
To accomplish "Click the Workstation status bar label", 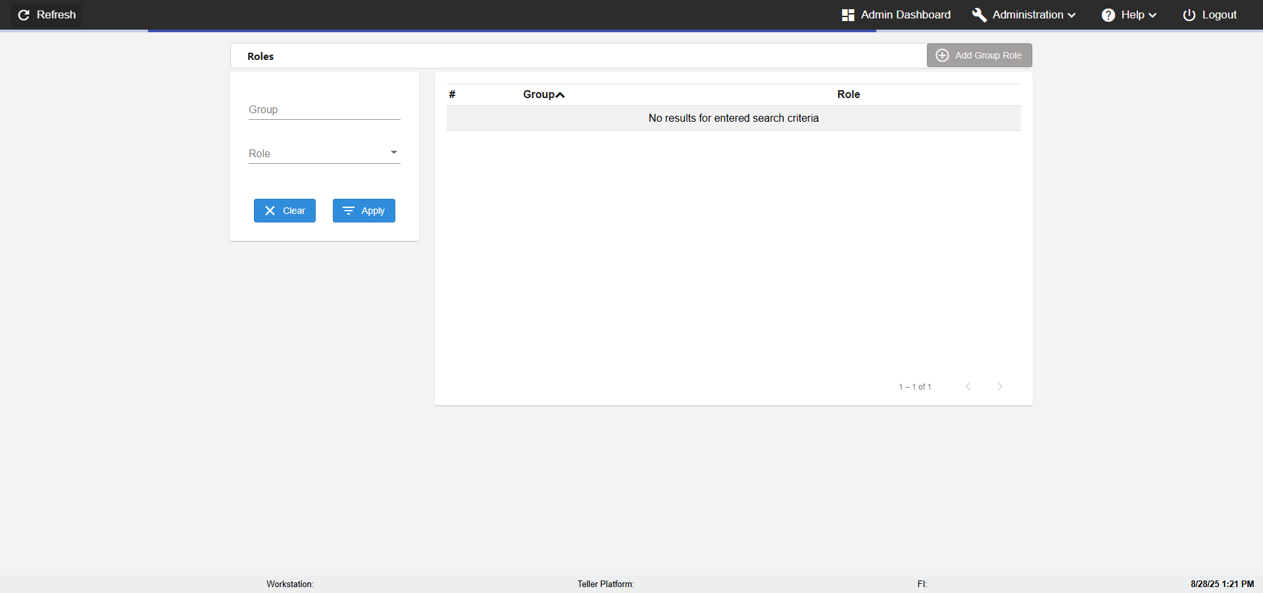I will click(290, 584).
